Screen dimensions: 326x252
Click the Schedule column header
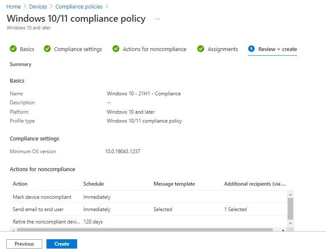click(x=94, y=184)
